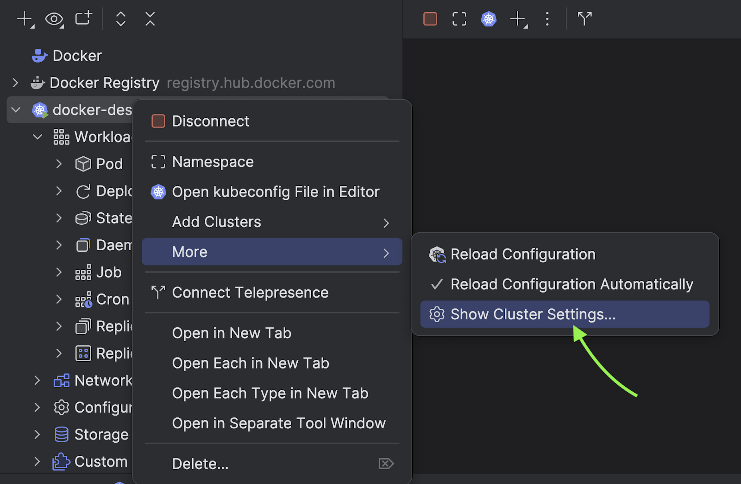Click the Docker Registry ship icon

click(38, 83)
